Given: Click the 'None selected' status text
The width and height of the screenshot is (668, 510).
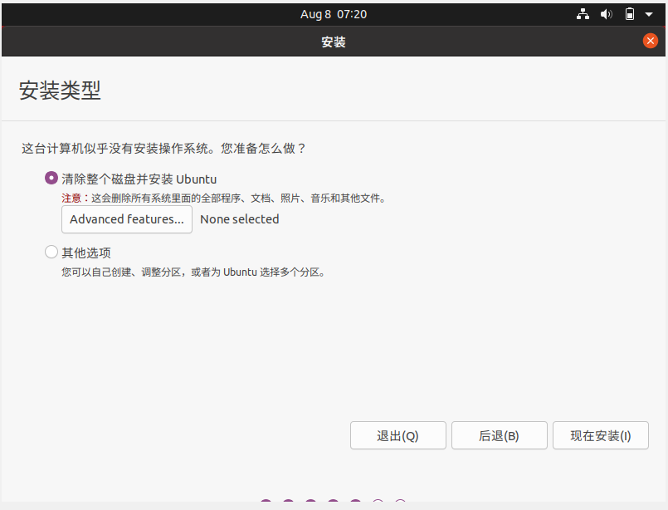Looking at the screenshot, I should point(240,219).
